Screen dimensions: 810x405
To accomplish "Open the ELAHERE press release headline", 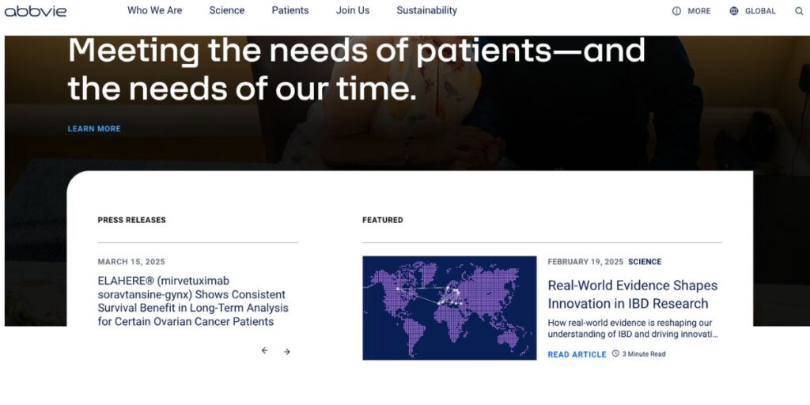I will click(193, 301).
